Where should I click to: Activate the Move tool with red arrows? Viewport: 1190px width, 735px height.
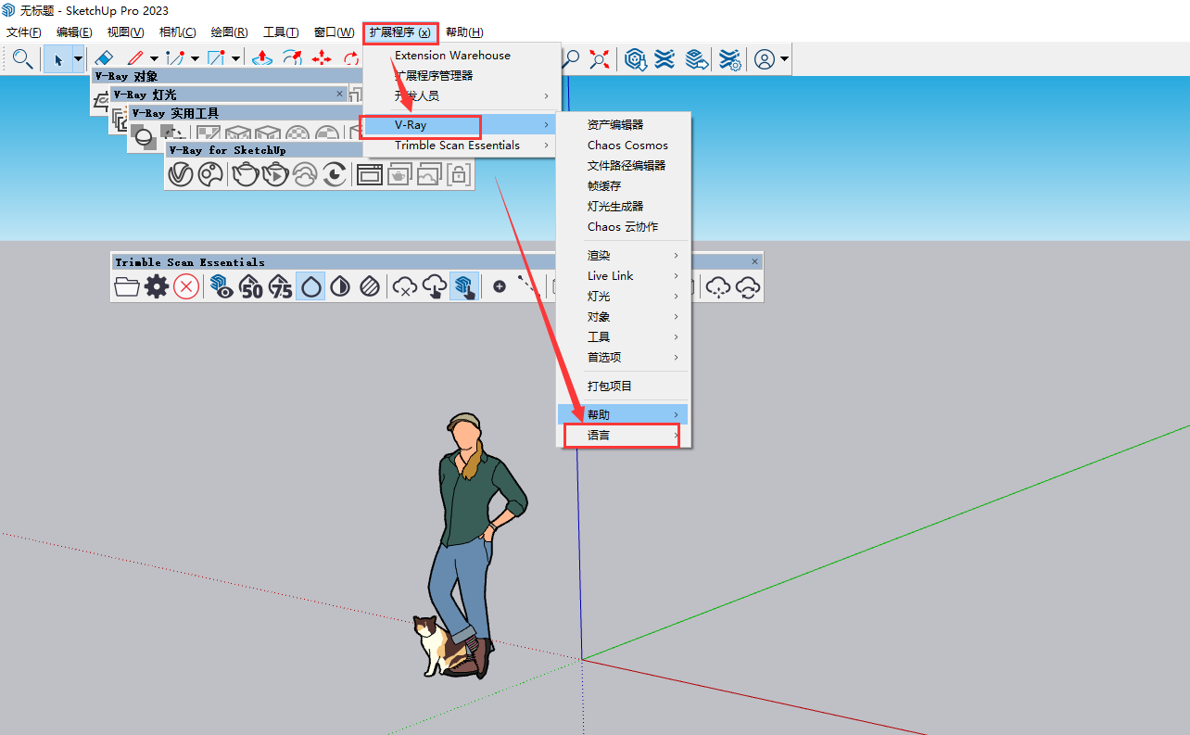pos(322,58)
